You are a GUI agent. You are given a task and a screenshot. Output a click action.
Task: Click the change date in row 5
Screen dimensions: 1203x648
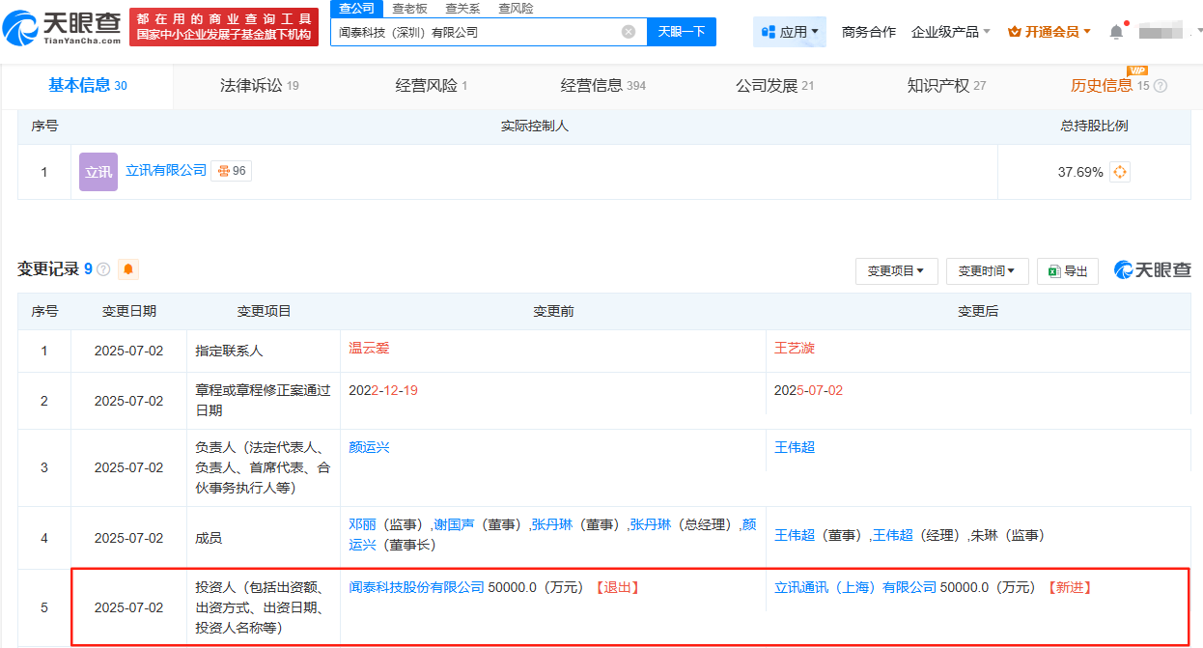click(128, 607)
